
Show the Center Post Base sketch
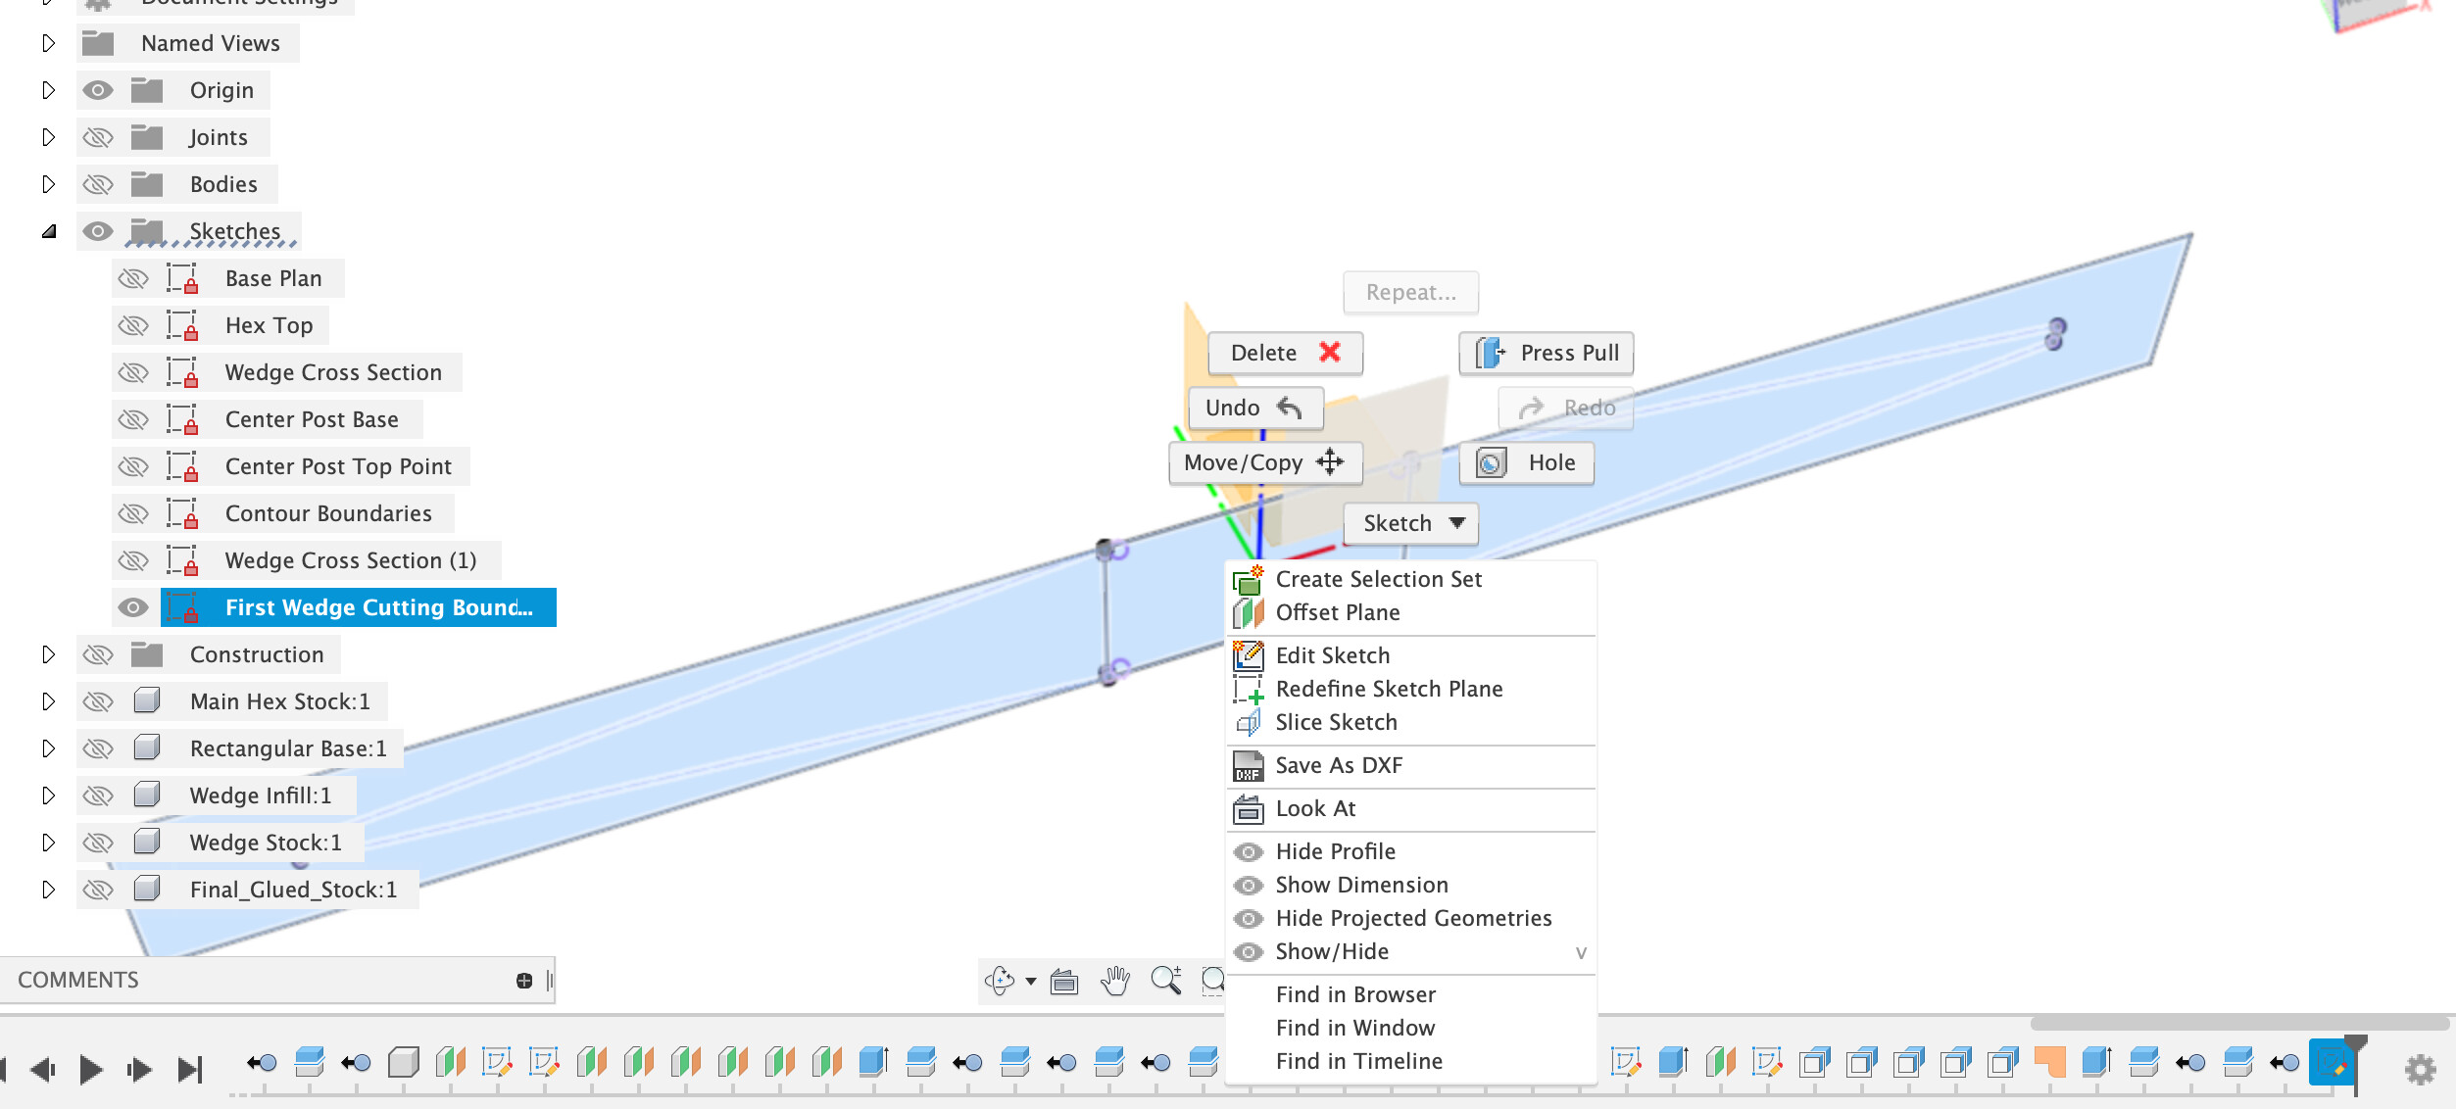tap(133, 419)
